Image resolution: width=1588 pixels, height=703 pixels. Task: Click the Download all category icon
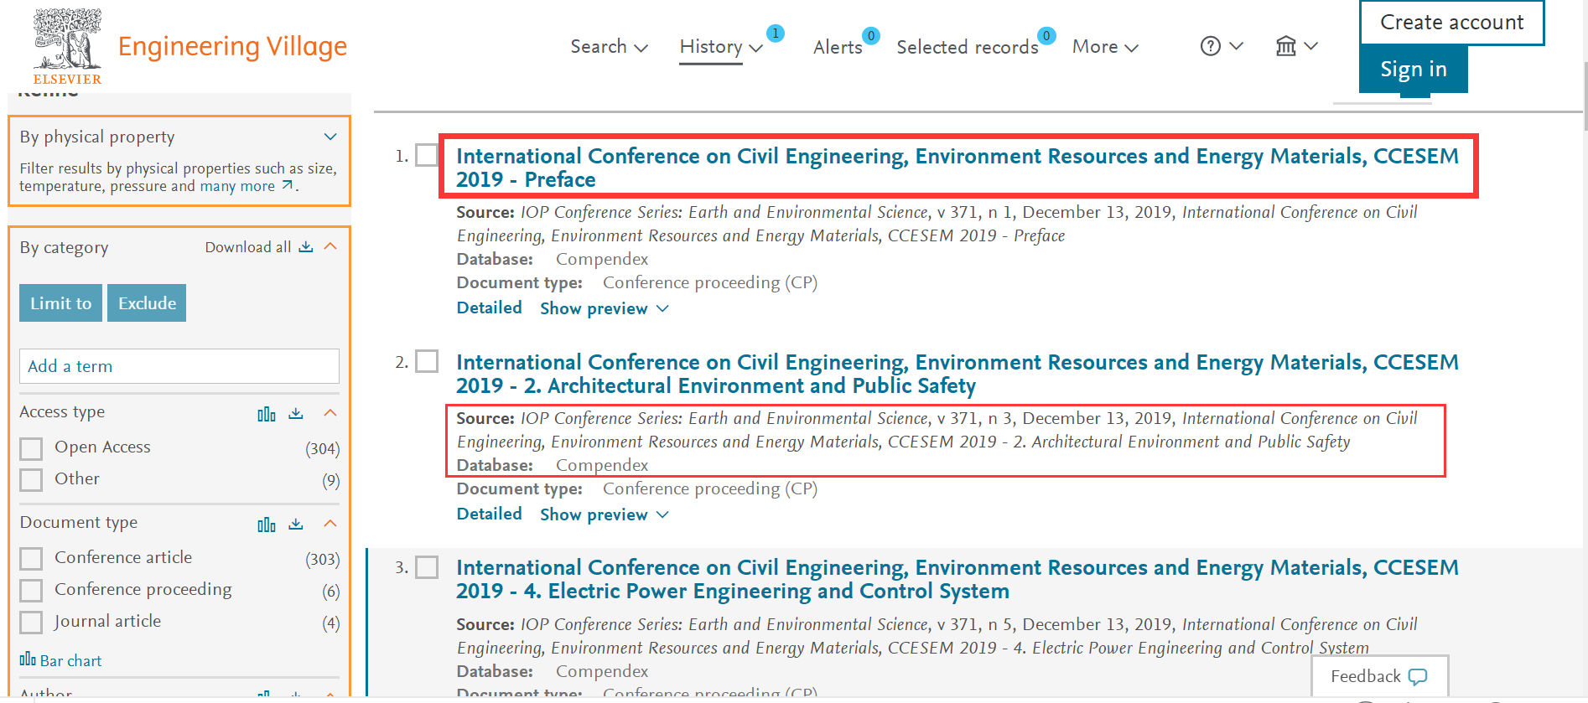306,246
